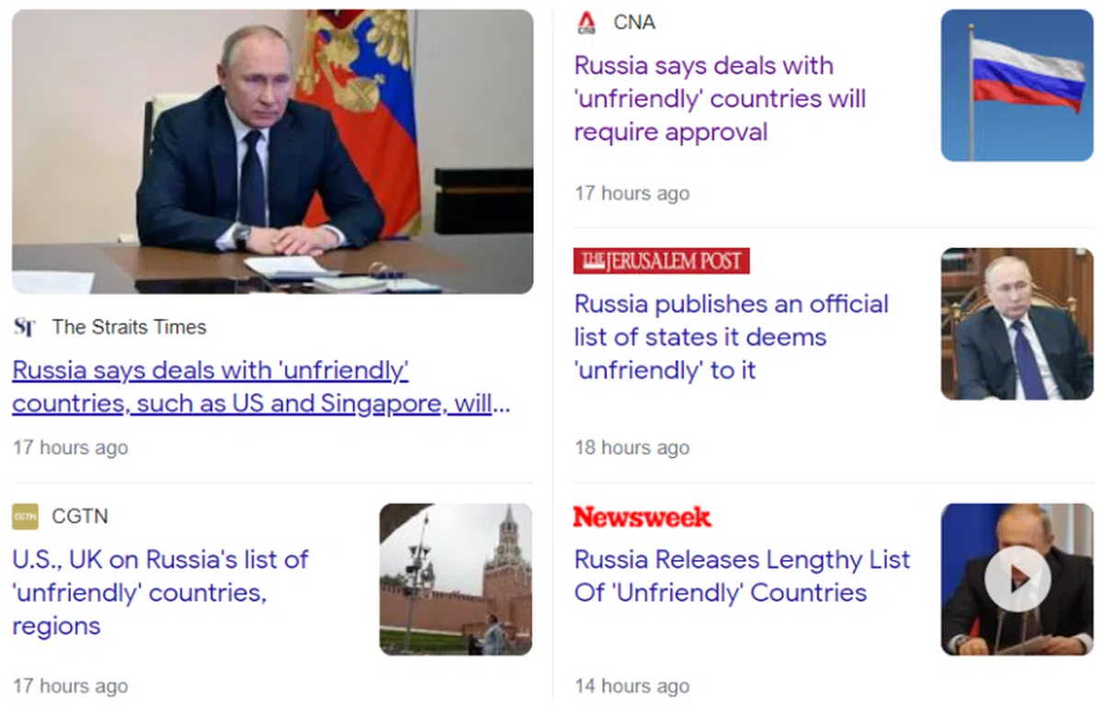The image size is (1103, 706).
Task: Play the Newsweek video thumbnail
Action: click(1018, 578)
